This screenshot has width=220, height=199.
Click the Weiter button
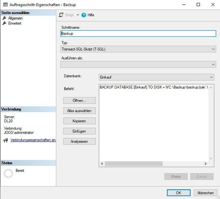pyautogui.click(x=176, y=176)
